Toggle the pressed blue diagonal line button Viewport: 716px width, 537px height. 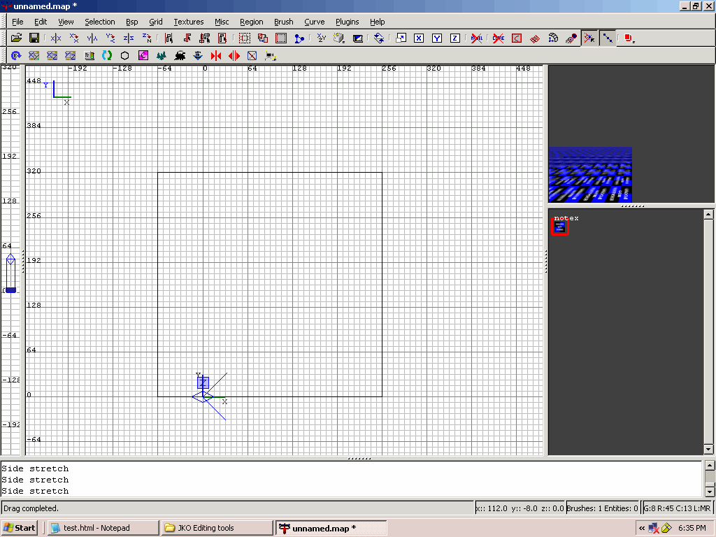608,38
